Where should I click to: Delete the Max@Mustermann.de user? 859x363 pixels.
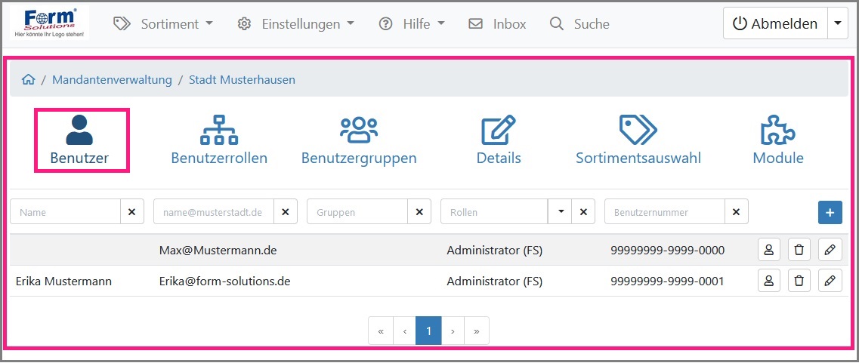click(x=799, y=251)
